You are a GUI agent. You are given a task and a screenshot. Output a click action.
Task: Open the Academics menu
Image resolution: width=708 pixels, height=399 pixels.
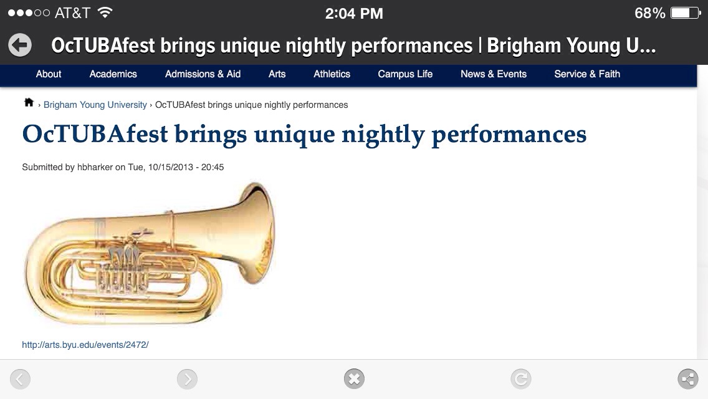click(113, 74)
